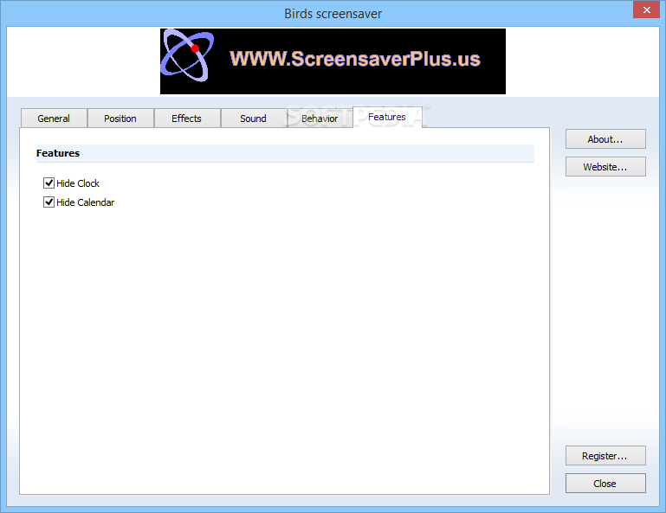Select the Features tab
The height and width of the screenshot is (513, 666).
[387, 117]
